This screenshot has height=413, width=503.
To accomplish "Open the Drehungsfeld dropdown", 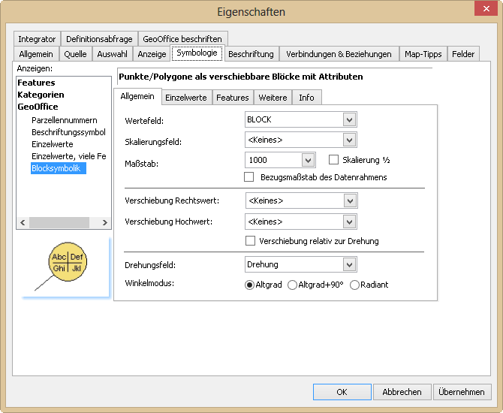I will pyautogui.click(x=348, y=264).
